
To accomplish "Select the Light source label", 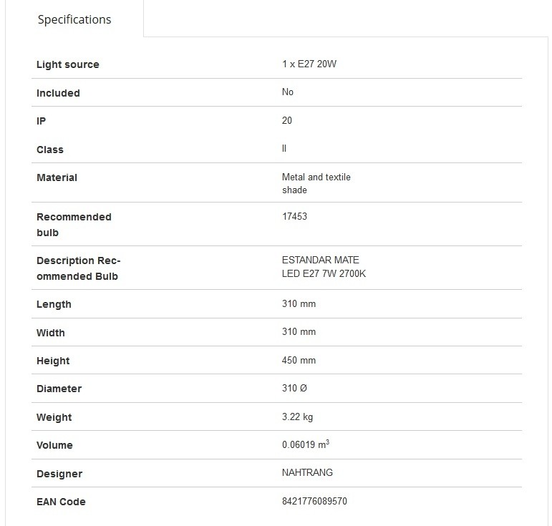I will (68, 64).
